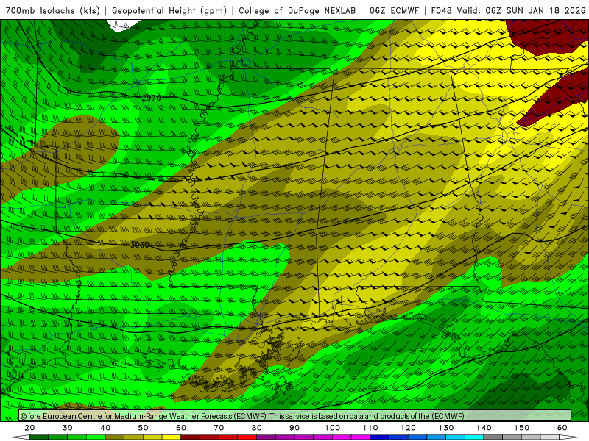The width and height of the screenshot is (589, 441).
Task: Click the bright cyan 135-140 kt legend swatch
Action: 474,437
